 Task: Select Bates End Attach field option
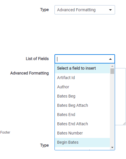coord(82,124)
